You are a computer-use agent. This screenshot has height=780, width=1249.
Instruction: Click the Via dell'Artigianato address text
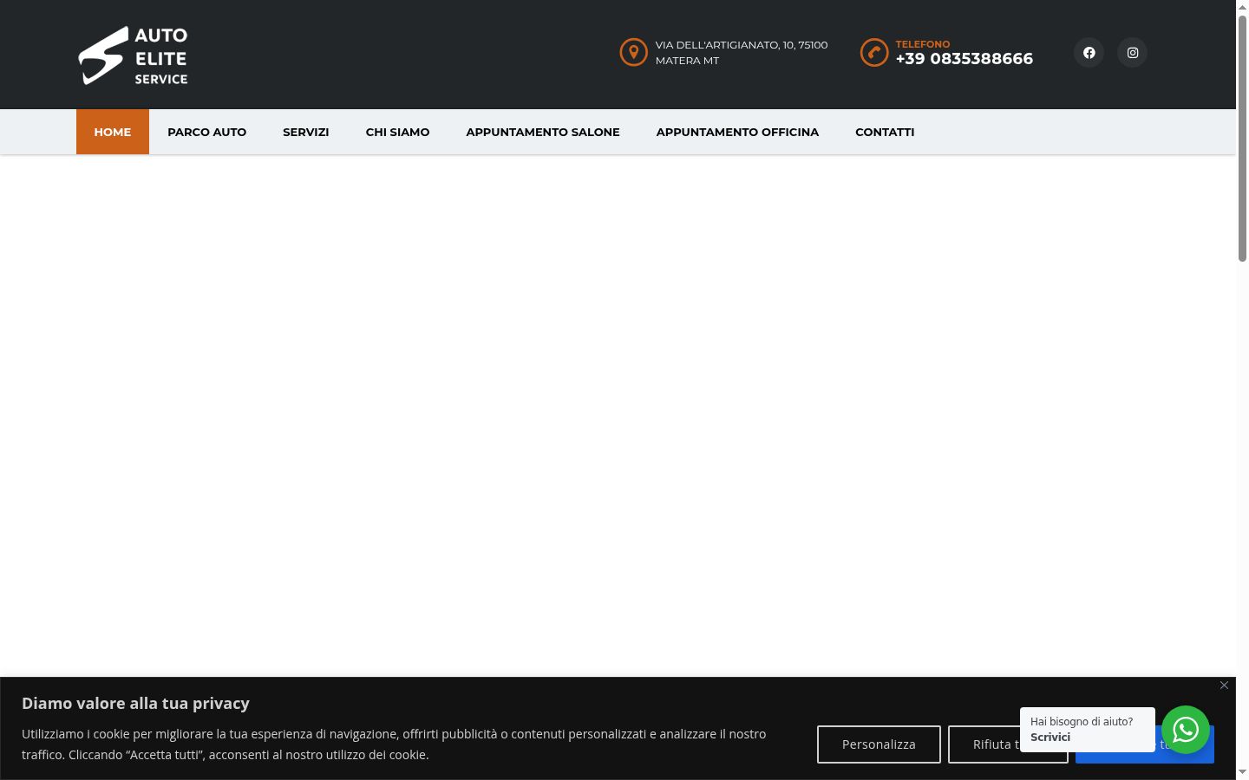pyautogui.click(x=742, y=52)
